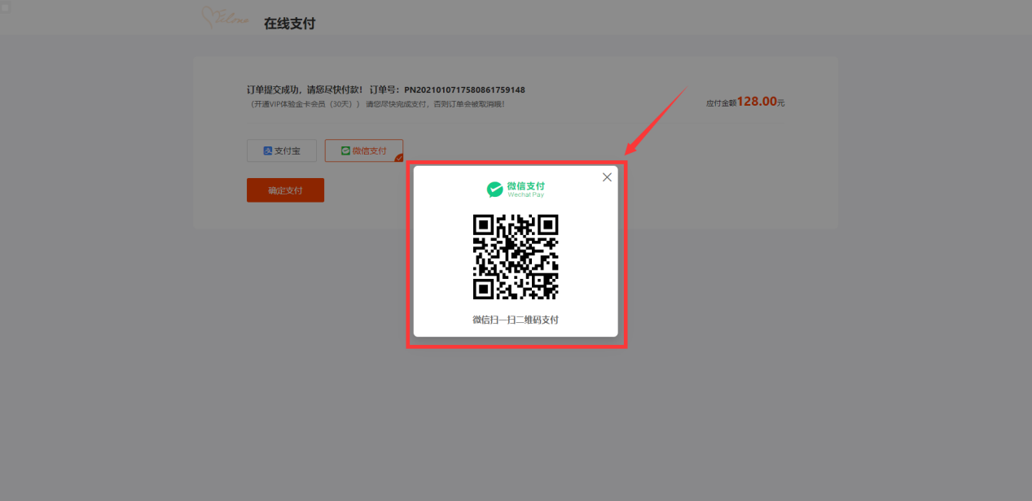Click the WeChat Pay green logo icon
1032x501 pixels.
point(495,190)
